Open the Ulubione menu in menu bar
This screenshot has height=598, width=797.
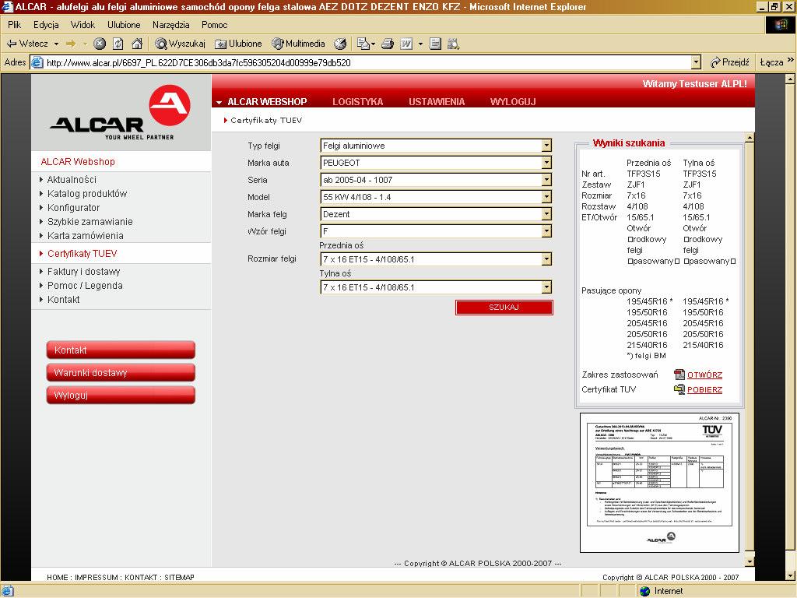124,25
